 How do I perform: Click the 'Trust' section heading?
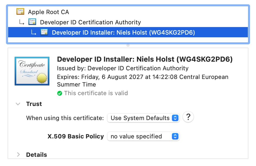pos(34,104)
